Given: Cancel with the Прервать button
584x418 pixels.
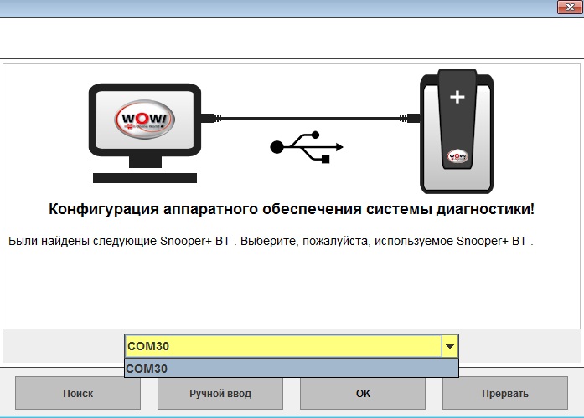Looking at the screenshot, I should 505,393.
